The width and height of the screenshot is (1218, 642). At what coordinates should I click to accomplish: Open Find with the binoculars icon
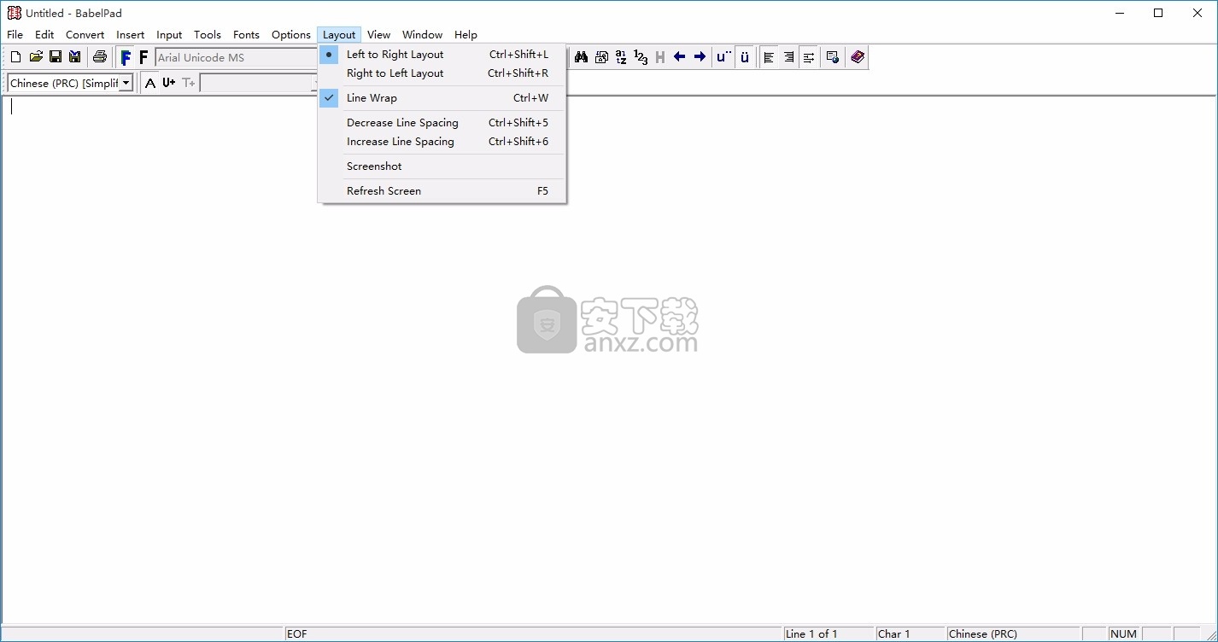coord(582,57)
